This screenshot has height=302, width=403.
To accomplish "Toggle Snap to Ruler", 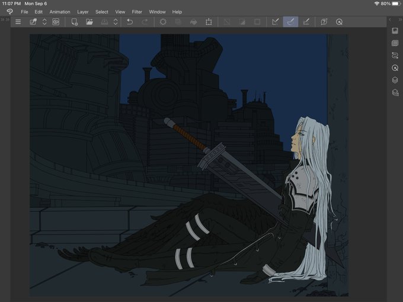I will (275, 22).
